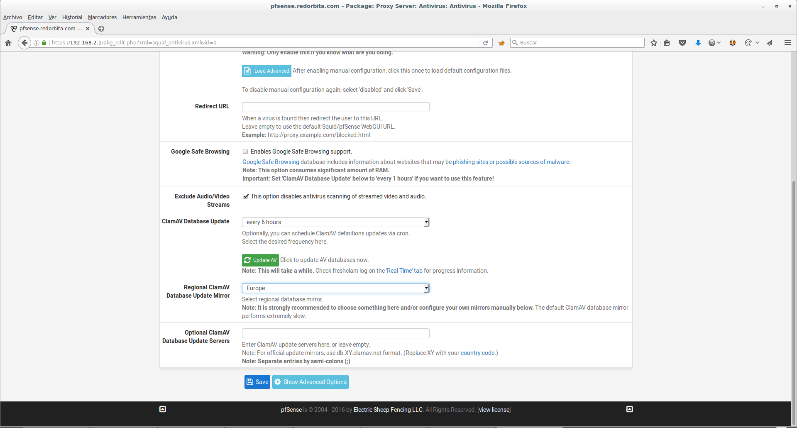The width and height of the screenshot is (797, 428).
Task: Open the Herramientas menu
Action: point(139,17)
